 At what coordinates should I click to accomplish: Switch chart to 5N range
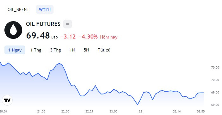86,50
